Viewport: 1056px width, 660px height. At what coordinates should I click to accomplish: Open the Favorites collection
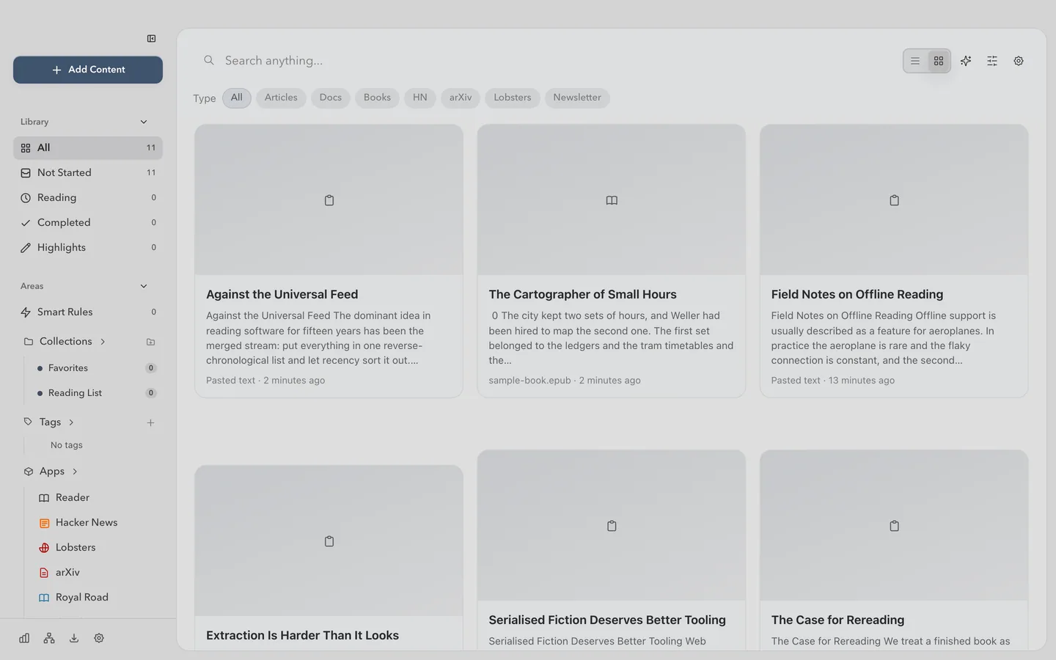[x=95, y=368]
